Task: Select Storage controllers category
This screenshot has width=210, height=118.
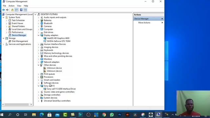Action: tap(52, 95)
